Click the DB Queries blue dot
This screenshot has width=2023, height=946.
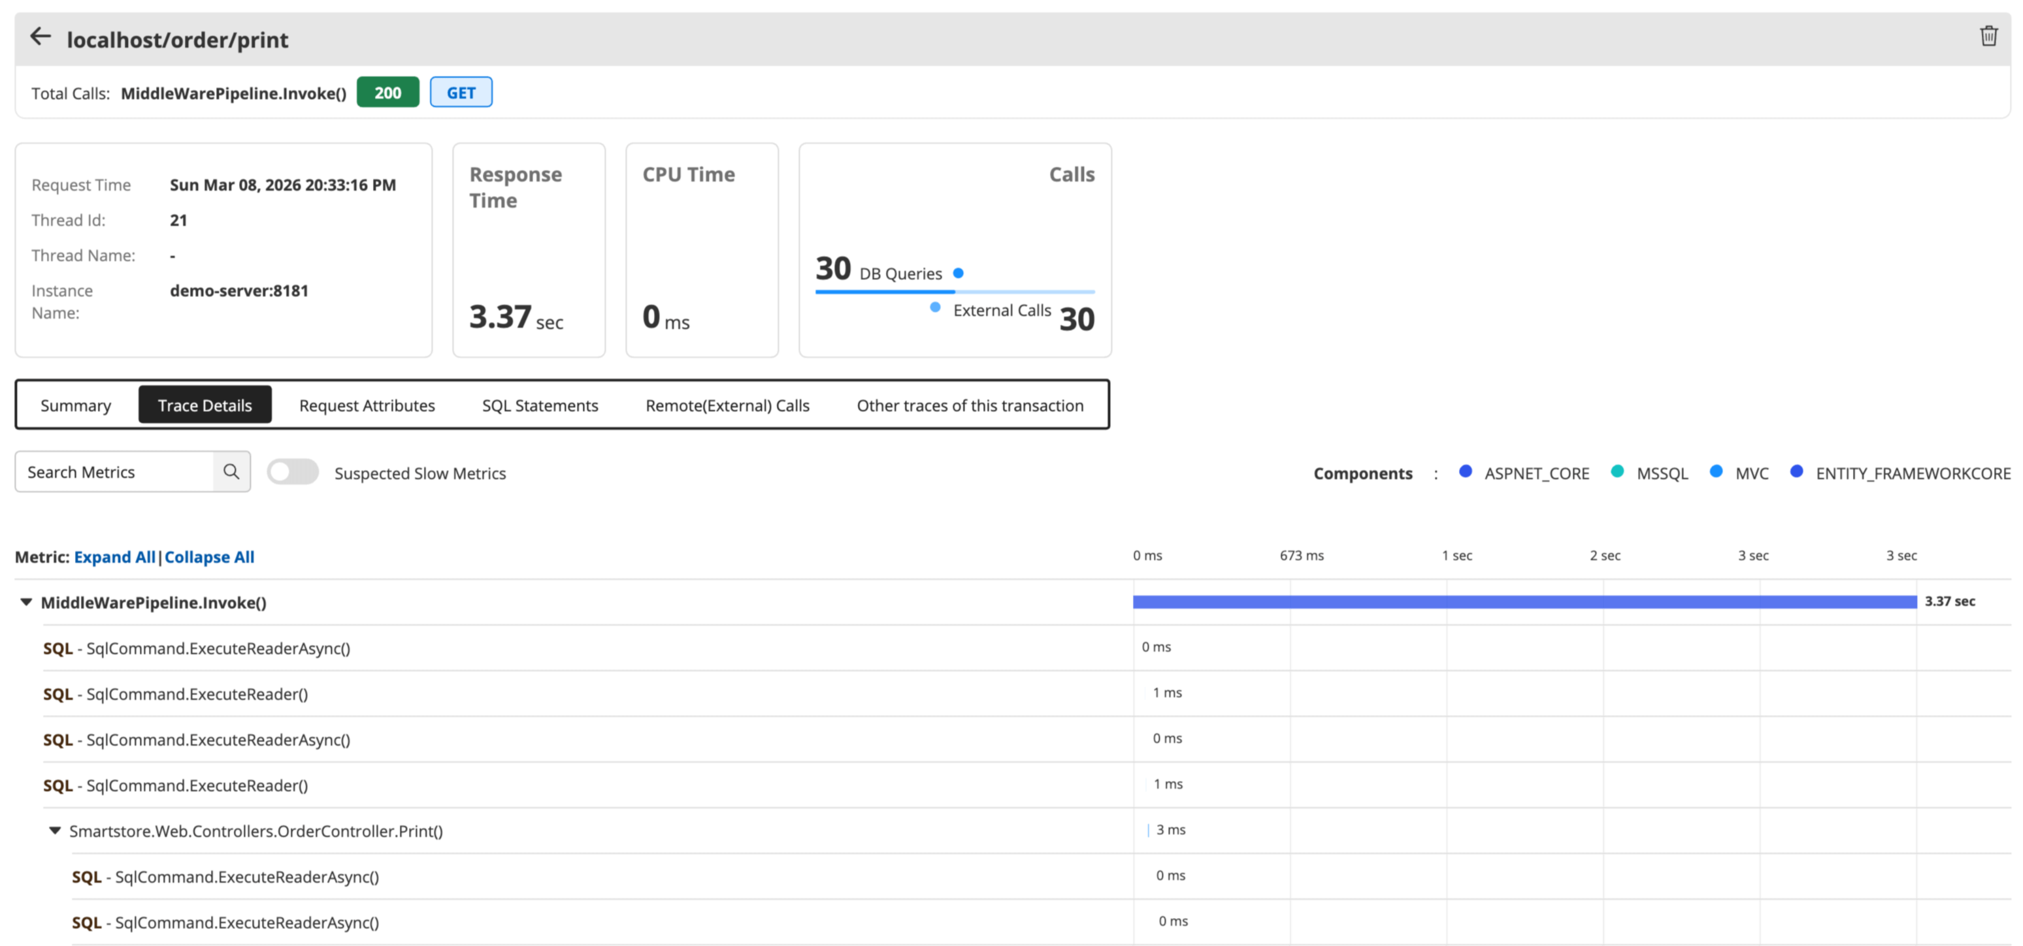pos(958,273)
